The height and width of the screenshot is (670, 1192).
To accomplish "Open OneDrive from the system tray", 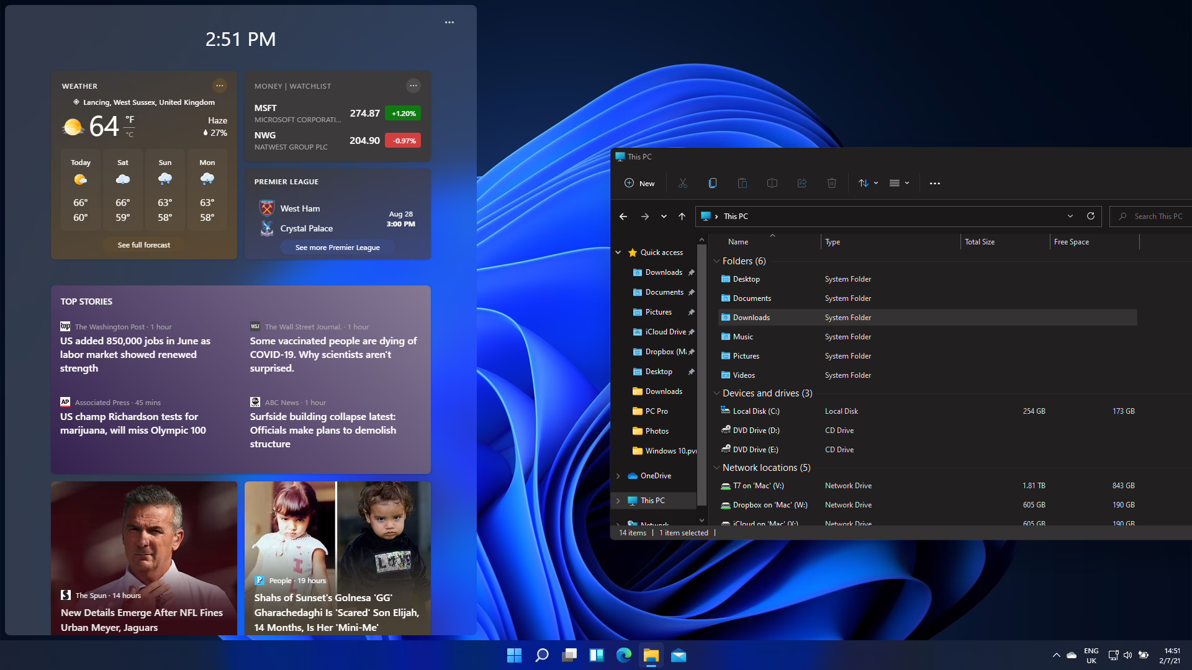I will pos(1071,655).
